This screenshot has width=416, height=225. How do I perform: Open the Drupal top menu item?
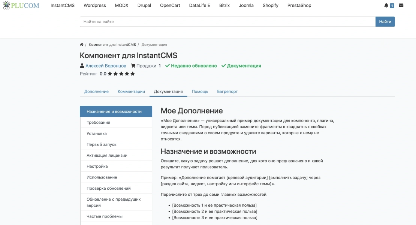pos(144,5)
